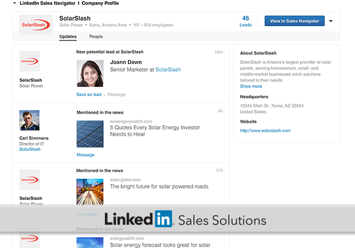Click SolarSlash logo beside solar-globe.com update
The width and height of the screenshot is (355, 248).
point(29,180)
